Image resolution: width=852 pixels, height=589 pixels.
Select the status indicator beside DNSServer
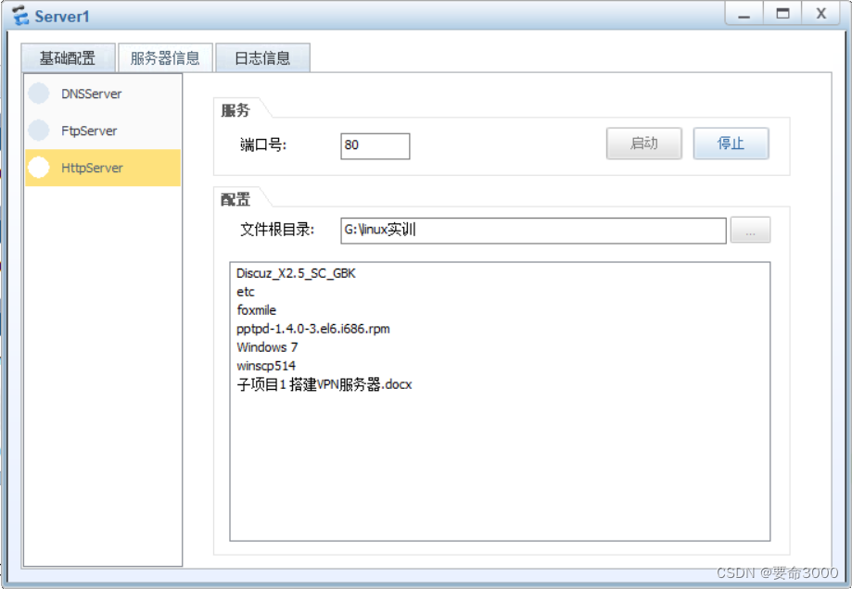(x=39, y=94)
